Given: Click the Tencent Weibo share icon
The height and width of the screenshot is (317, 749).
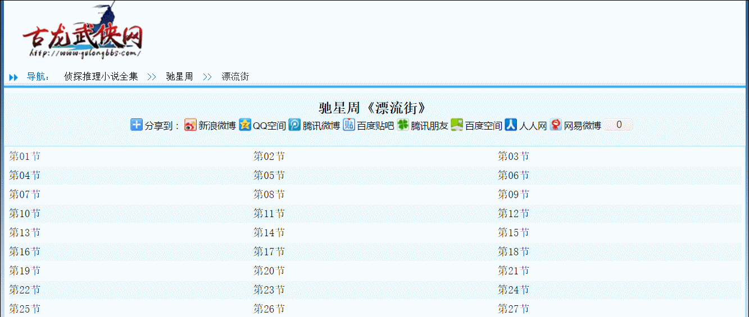Looking at the screenshot, I should point(295,125).
